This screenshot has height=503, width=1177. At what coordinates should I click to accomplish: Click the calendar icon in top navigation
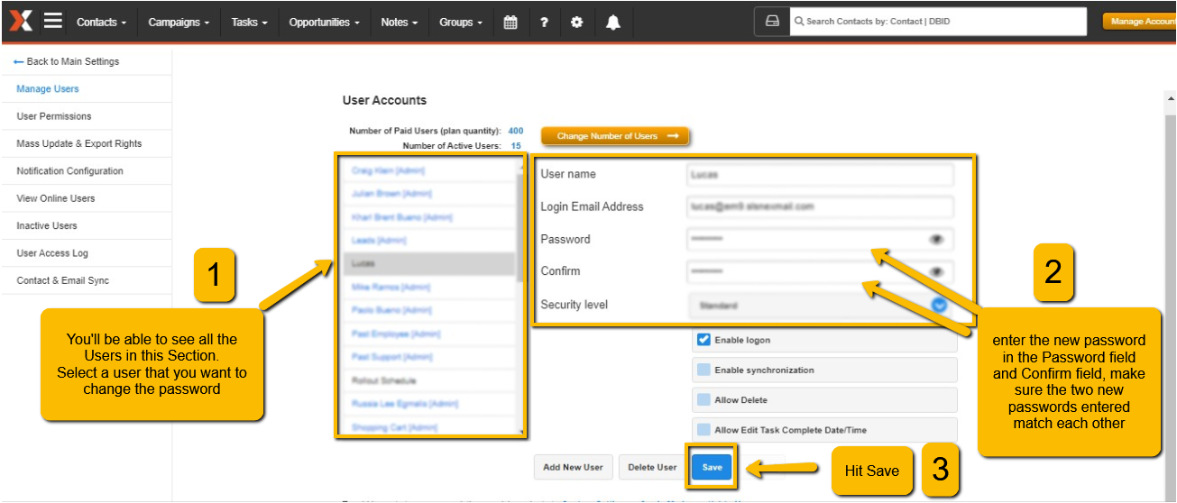[510, 23]
